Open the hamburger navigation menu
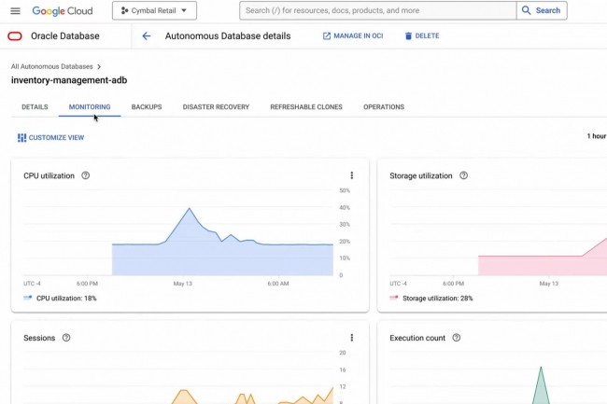 pyautogui.click(x=14, y=11)
